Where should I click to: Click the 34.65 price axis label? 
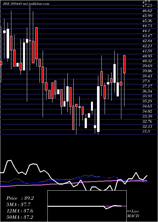(147, 106)
